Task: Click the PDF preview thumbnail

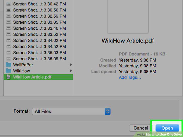Action: [x=128, y=17]
